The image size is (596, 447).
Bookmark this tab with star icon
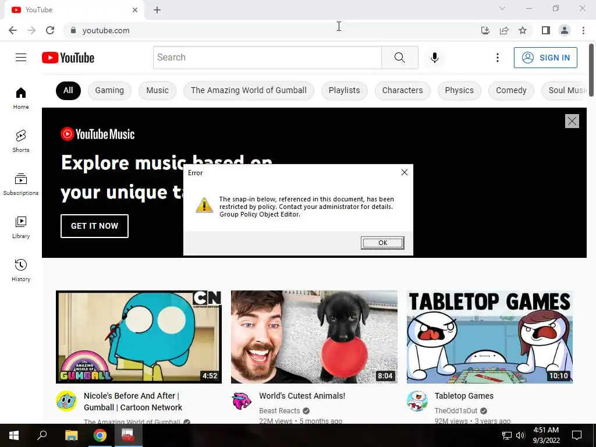523,30
